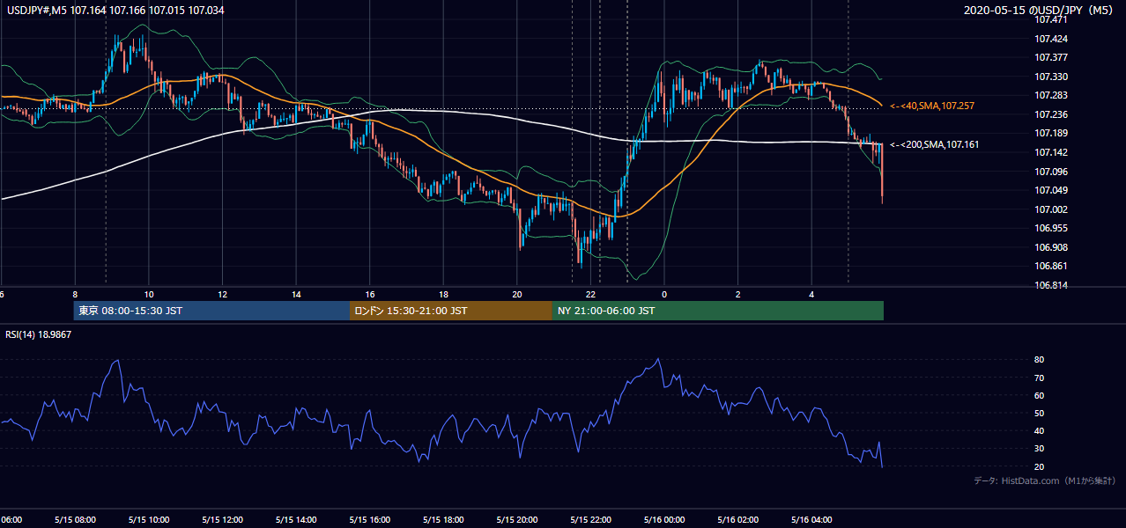
Task: Click RSI scale value 50
Action: 1040,414
